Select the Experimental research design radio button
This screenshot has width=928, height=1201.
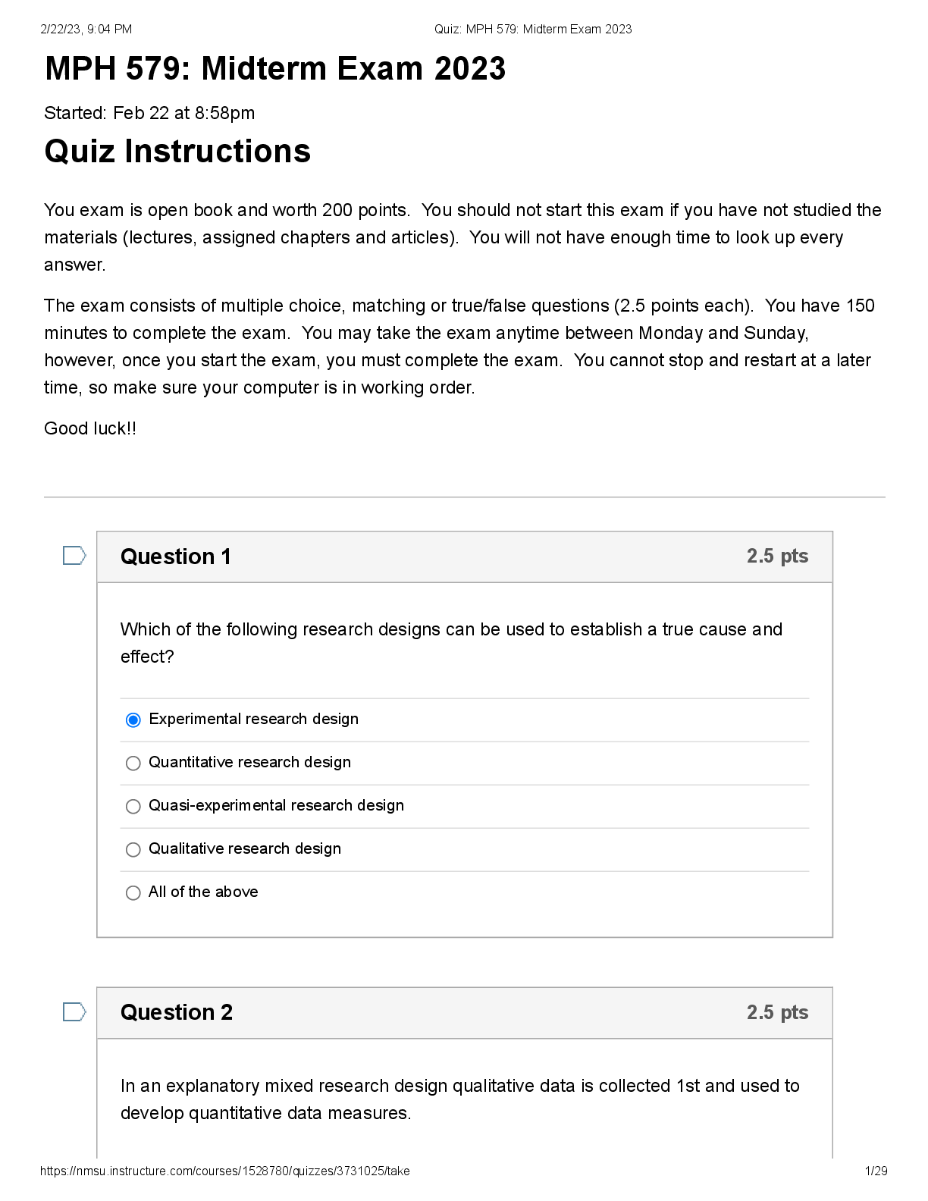[133, 720]
